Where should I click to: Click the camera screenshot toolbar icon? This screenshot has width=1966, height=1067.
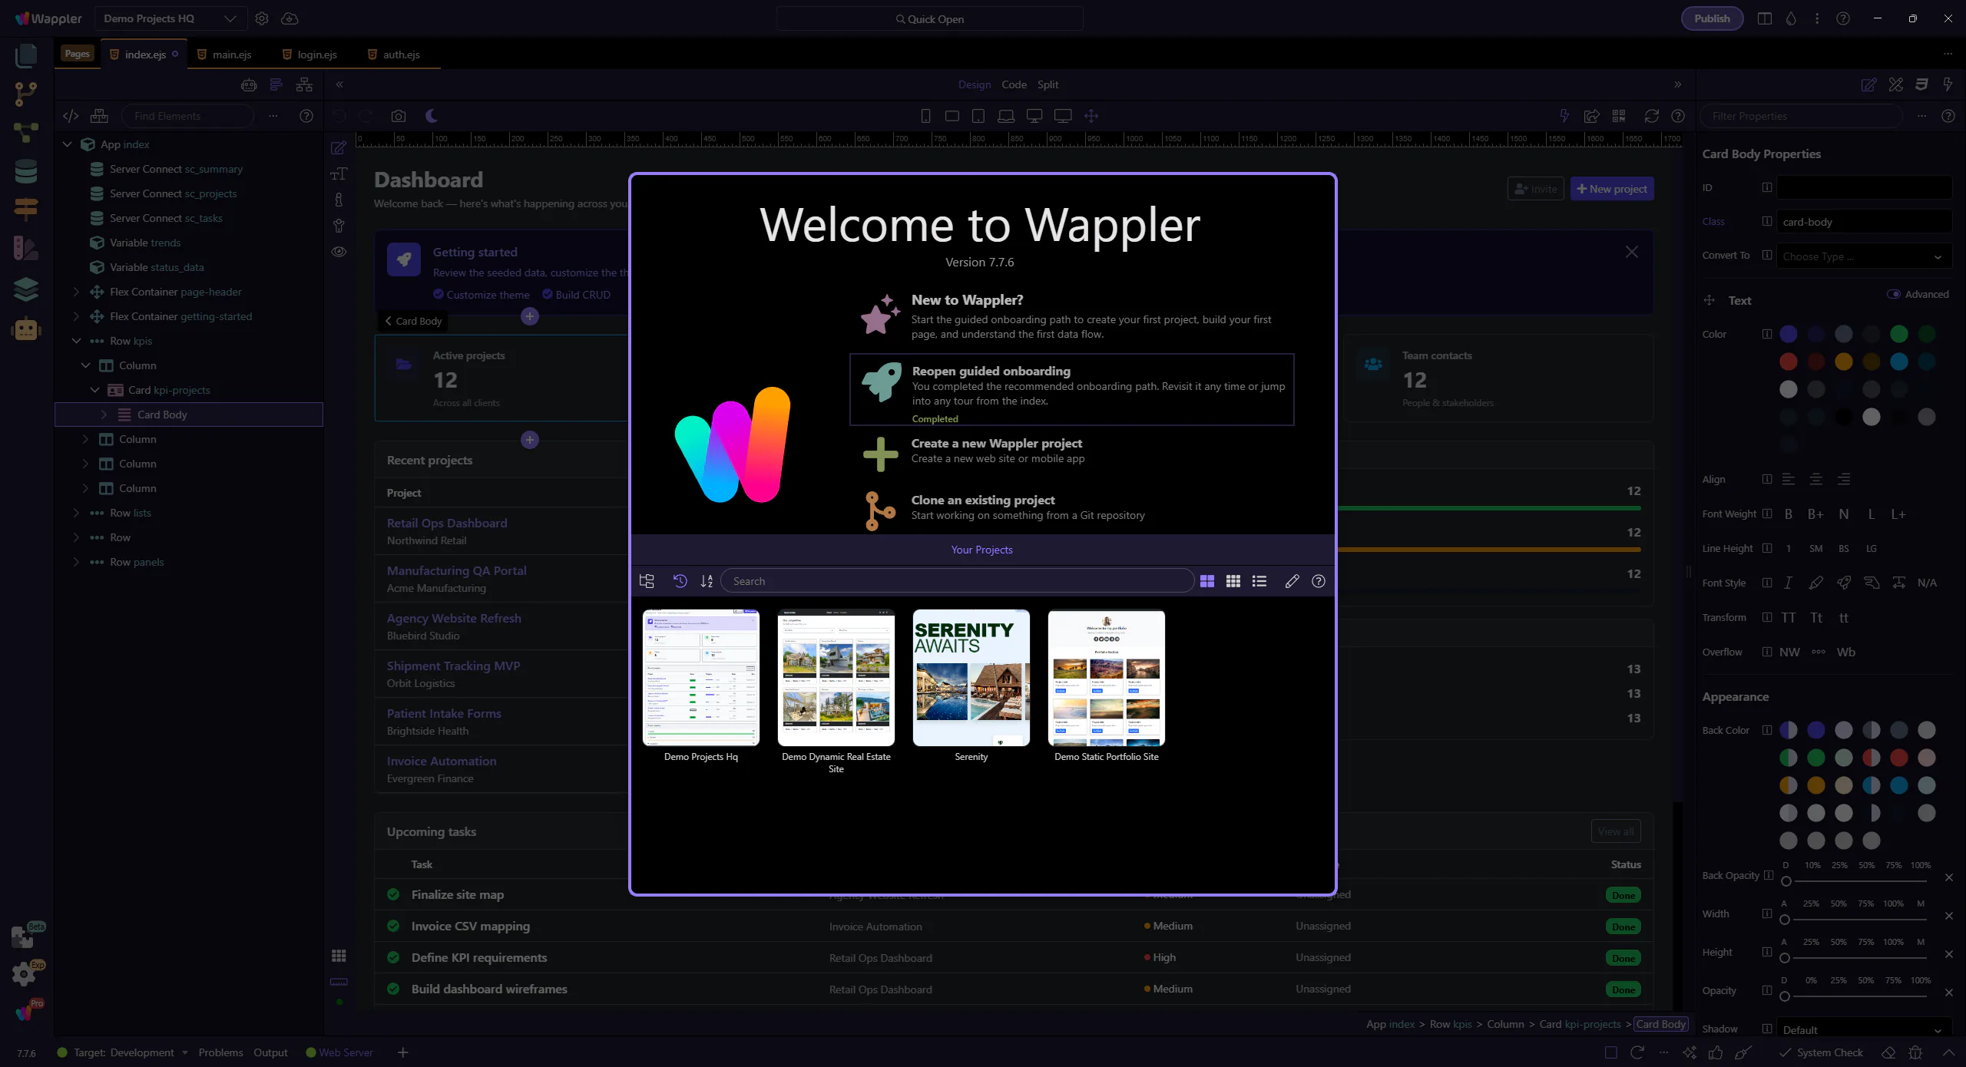(398, 116)
